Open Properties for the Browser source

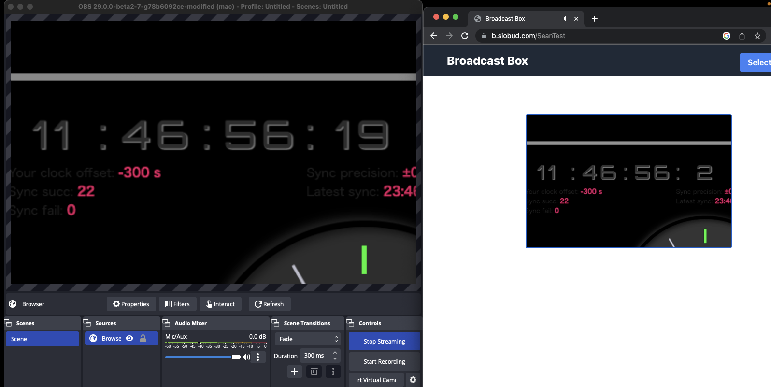[x=131, y=304]
